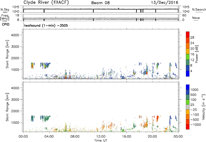The width and height of the screenshot is (206, 142).
Task: Click '3000' tick on power panel axis
Action: 15,47
